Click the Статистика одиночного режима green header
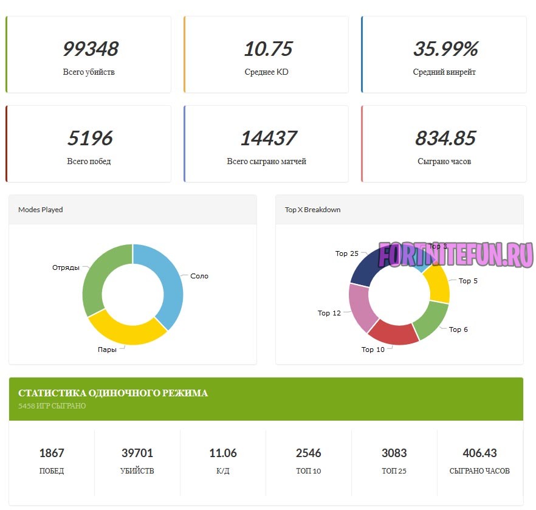This screenshot has height=510, width=536. pos(266,399)
